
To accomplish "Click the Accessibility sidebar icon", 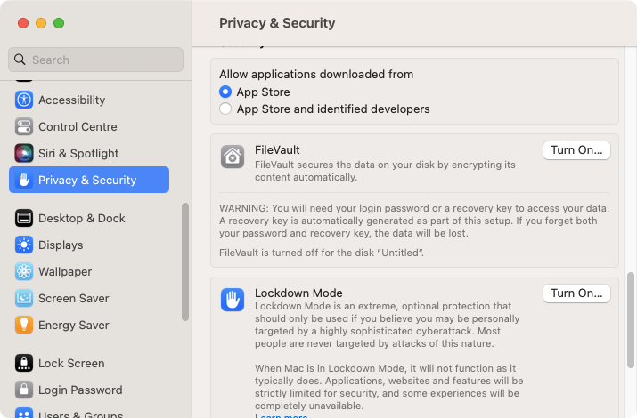I will (24, 100).
